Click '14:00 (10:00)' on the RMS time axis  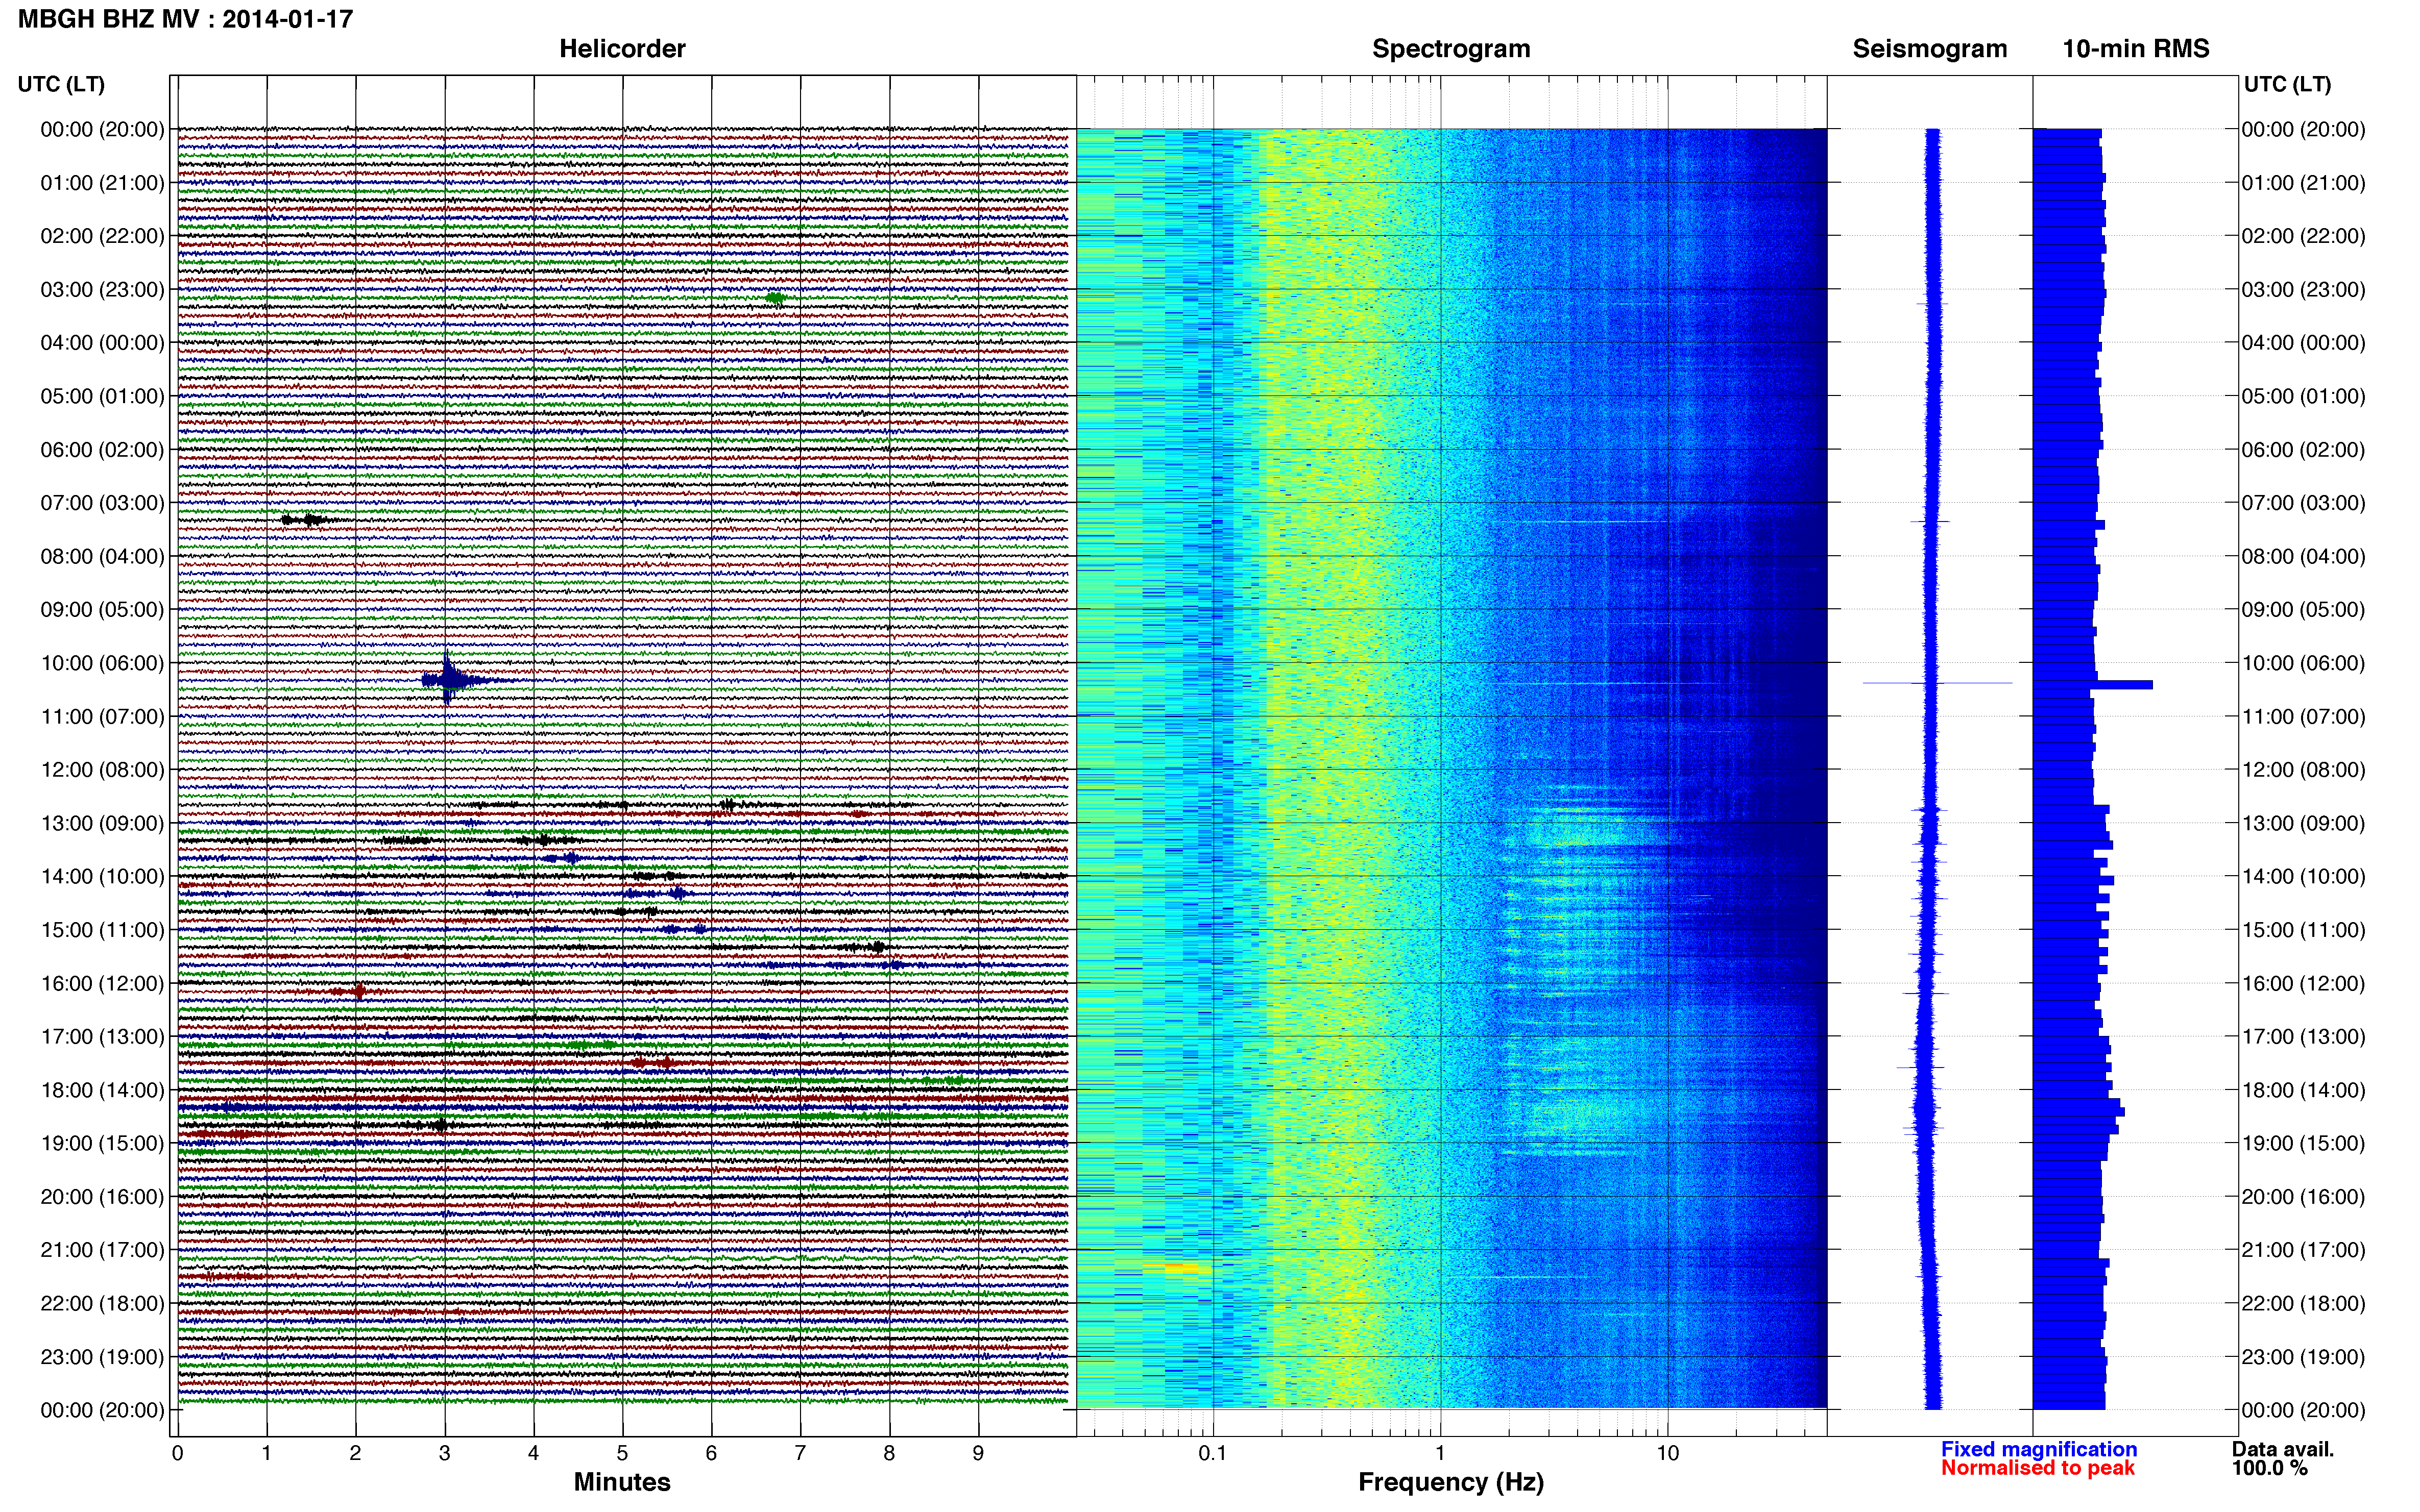coord(2303,877)
